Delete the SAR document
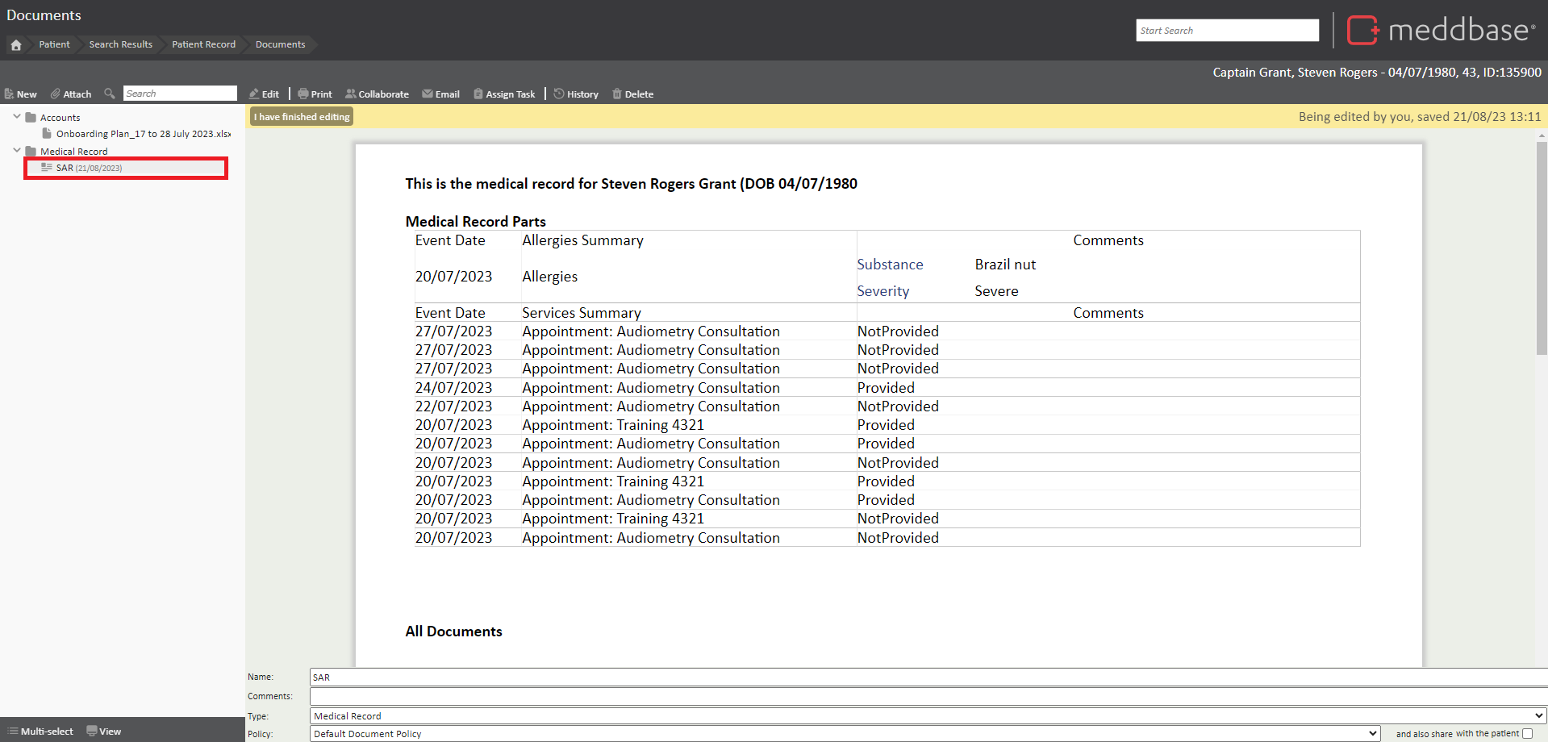Screen dimensions: 1548x742 pos(632,94)
